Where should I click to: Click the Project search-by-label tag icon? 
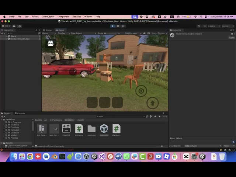click(x=155, y=117)
